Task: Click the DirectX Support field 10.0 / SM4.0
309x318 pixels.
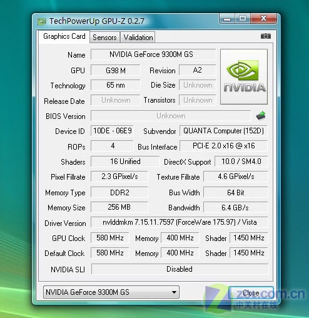Action: pos(241,162)
